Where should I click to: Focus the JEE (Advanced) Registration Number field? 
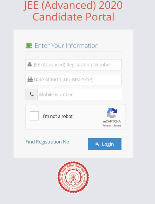(x=74, y=65)
